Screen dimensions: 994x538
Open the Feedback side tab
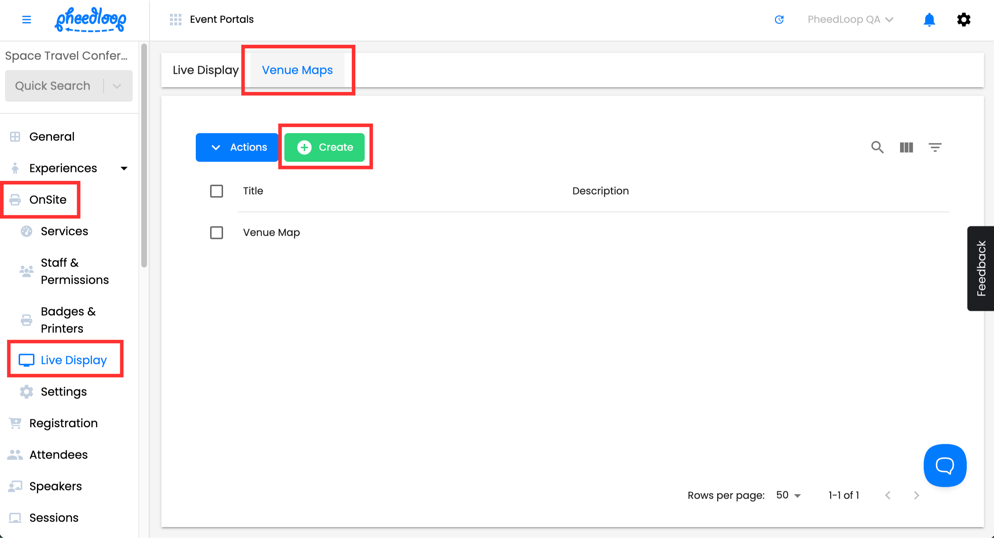(x=980, y=268)
